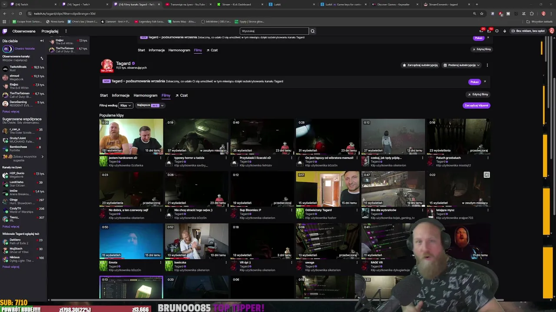Switch to the Discover Games - Keymailer tab

pos(395,4)
